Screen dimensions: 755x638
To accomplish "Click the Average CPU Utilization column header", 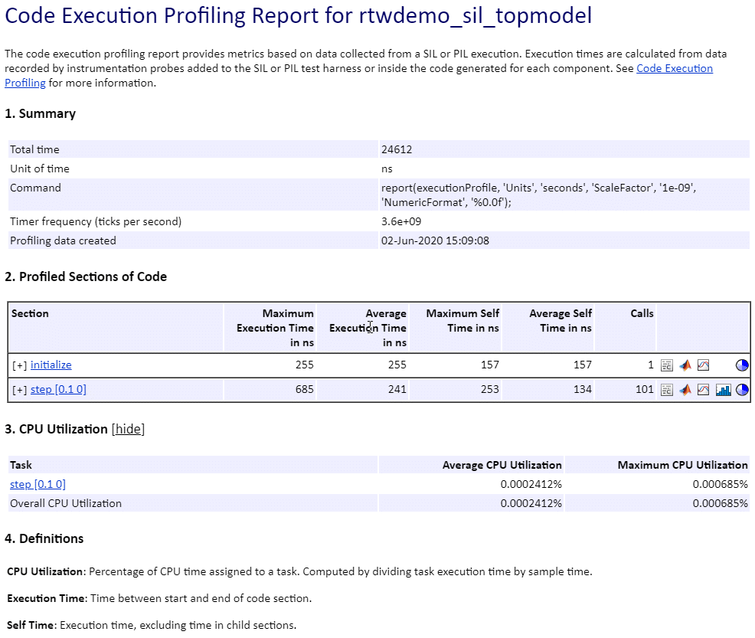I will pyautogui.click(x=502, y=465).
